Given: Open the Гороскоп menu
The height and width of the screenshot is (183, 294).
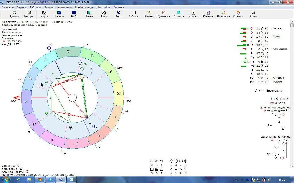Looking at the screenshot, I should point(8,7).
